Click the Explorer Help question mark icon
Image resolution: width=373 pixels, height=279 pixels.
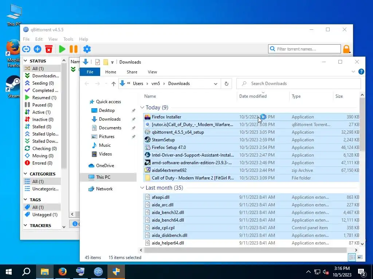pyautogui.click(x=361, y=72)
